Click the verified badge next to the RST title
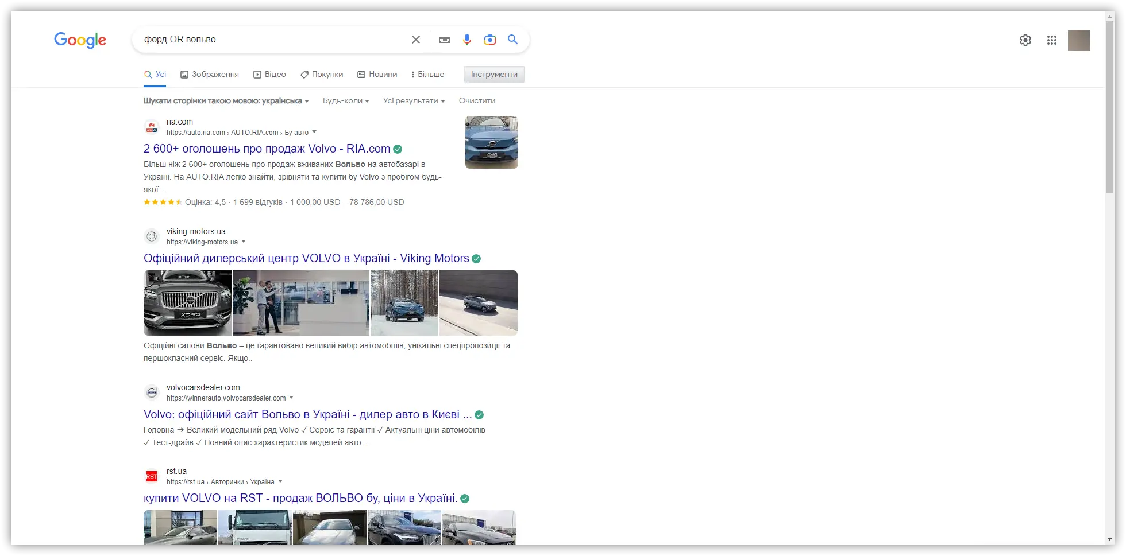1126x556 pixels. coord(465,499)
